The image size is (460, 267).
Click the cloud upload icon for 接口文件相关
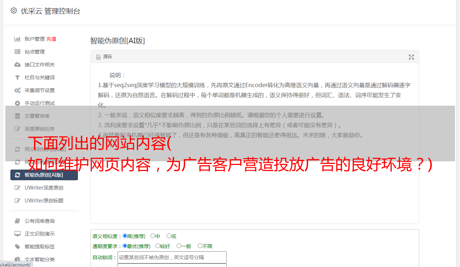click(17, 65)
